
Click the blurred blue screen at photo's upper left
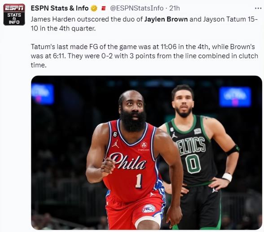click(x=43, y=94)
